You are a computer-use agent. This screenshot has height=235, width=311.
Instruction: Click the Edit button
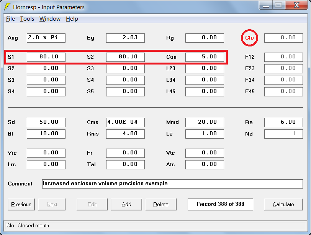(x=92, y=204)
